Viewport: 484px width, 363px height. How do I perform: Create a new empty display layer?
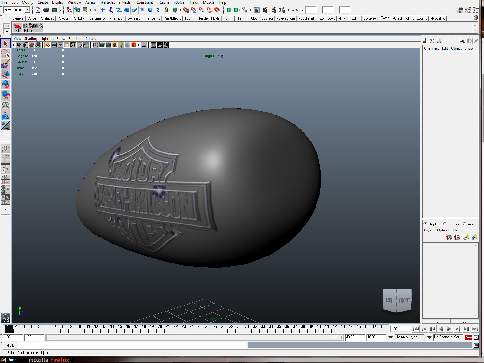(x=466, y=238)
